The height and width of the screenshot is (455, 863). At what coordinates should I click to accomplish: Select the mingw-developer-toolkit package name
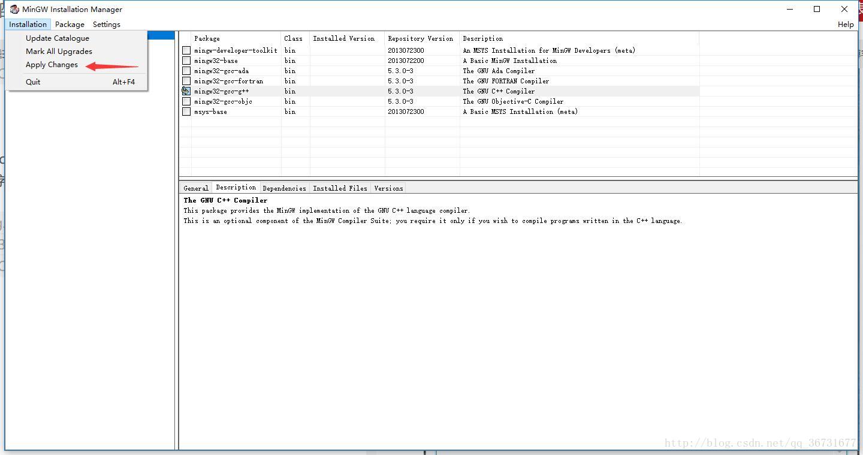(x=236, y=50)
